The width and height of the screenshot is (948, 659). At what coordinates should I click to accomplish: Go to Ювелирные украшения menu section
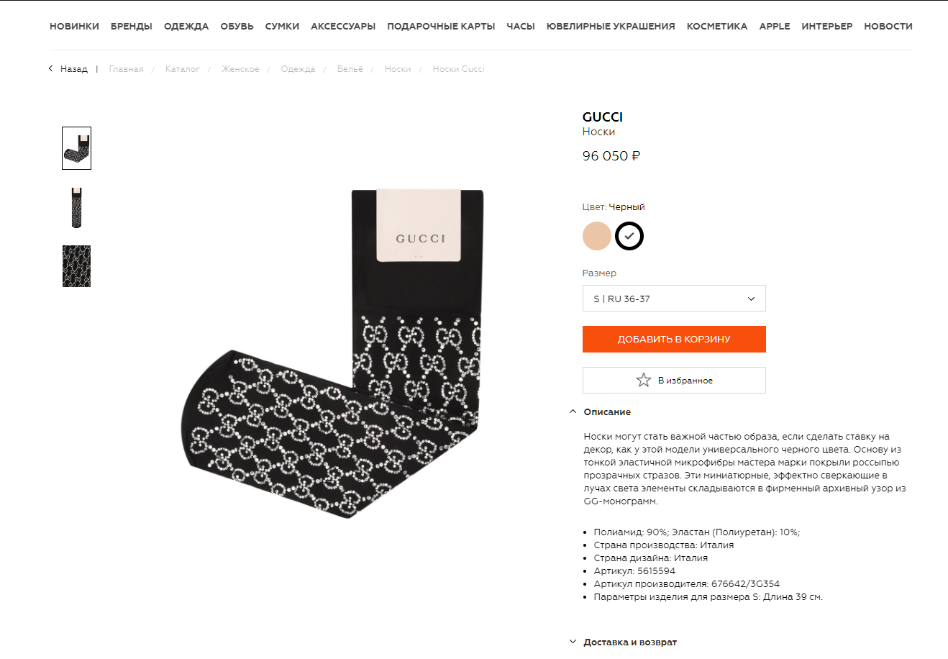pos(611,26)
